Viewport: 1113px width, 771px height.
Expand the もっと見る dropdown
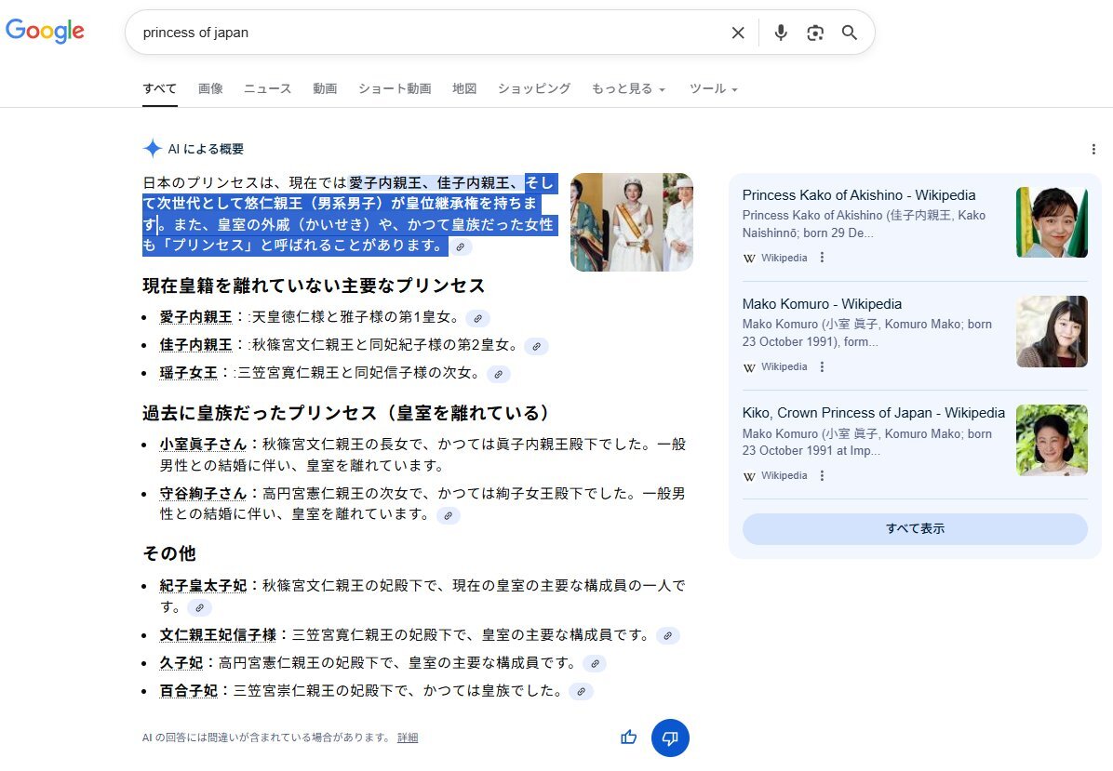628,88
